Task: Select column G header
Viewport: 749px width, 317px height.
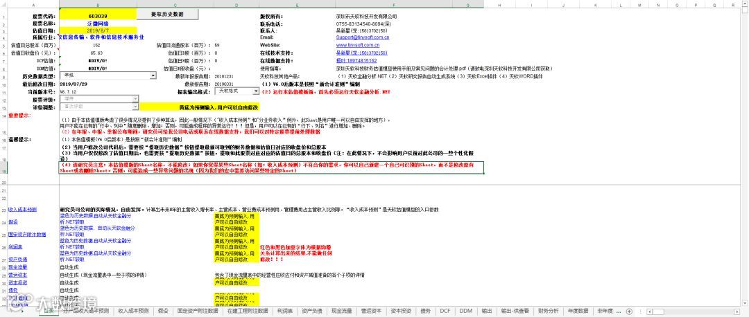Action: coord(467,5)
